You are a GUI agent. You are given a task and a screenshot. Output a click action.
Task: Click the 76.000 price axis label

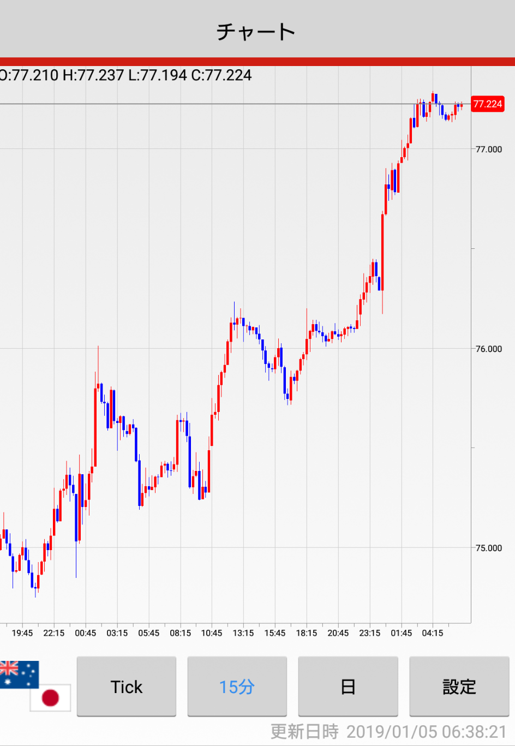click(x=488, y=349)
